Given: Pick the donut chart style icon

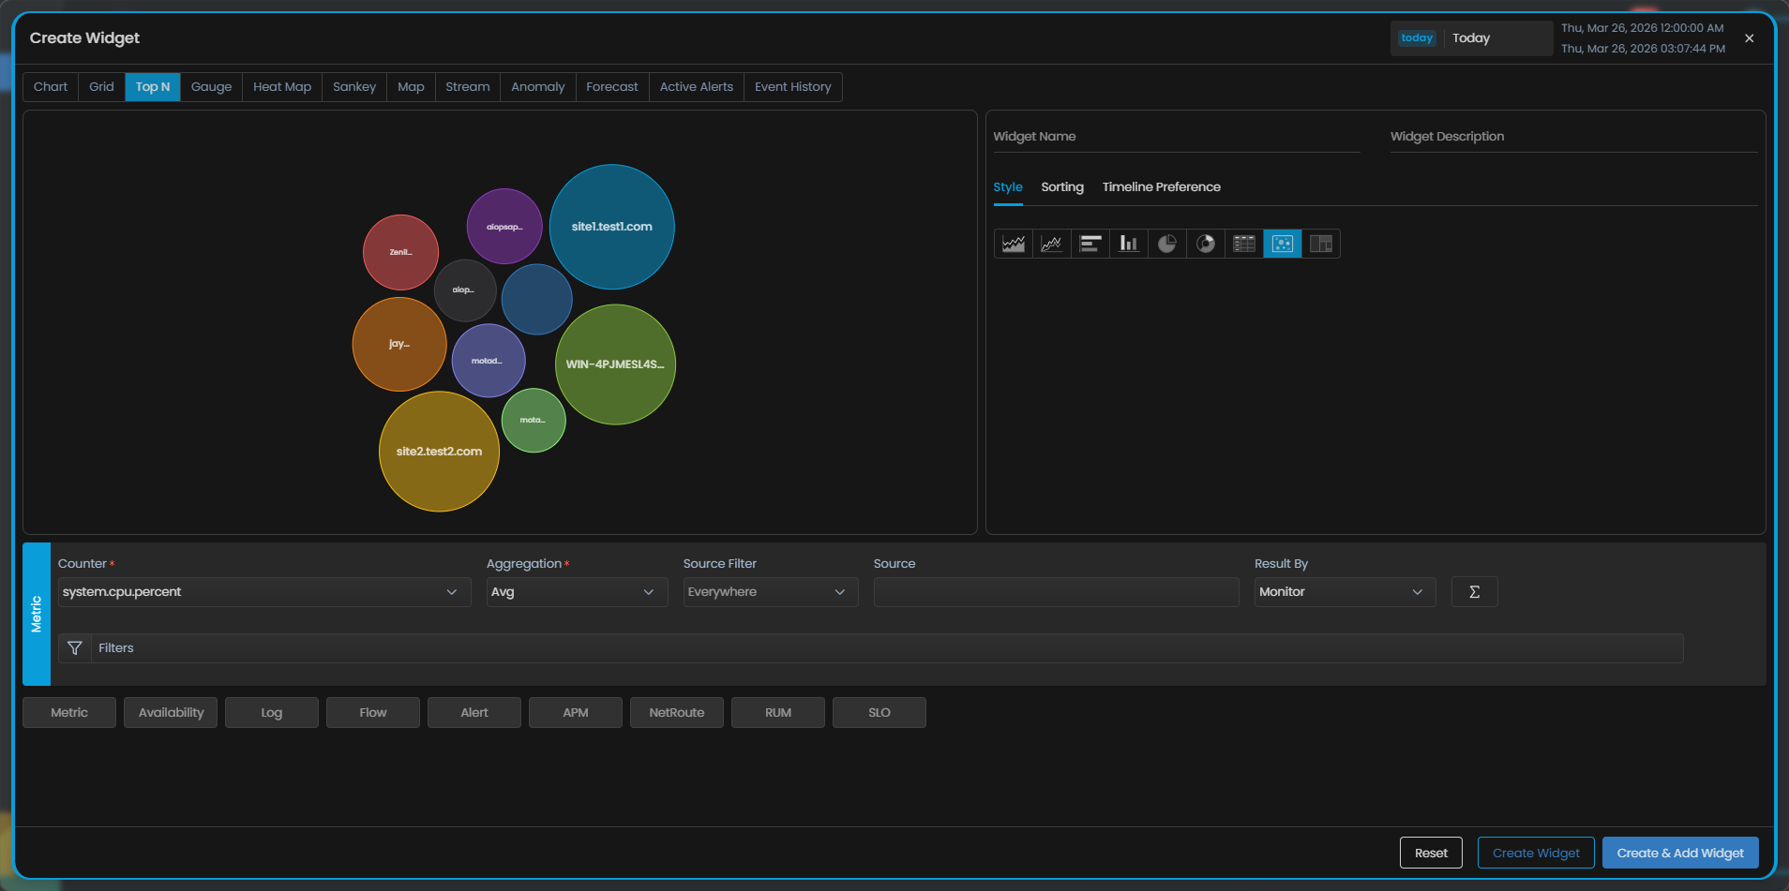Looking at the screenshot, I should tap(1206, 244).
